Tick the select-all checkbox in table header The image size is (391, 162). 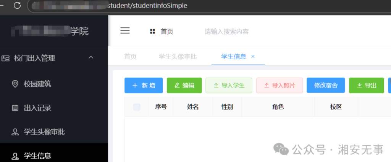click(x=137, y=107)
